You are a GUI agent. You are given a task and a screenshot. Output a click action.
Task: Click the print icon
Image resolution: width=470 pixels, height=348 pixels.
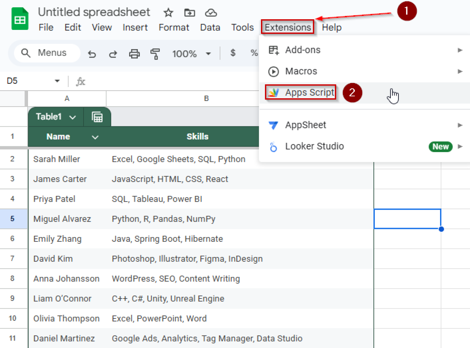tap(134, 54)
